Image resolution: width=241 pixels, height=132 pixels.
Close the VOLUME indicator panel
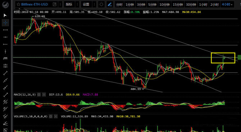[56, 117]
